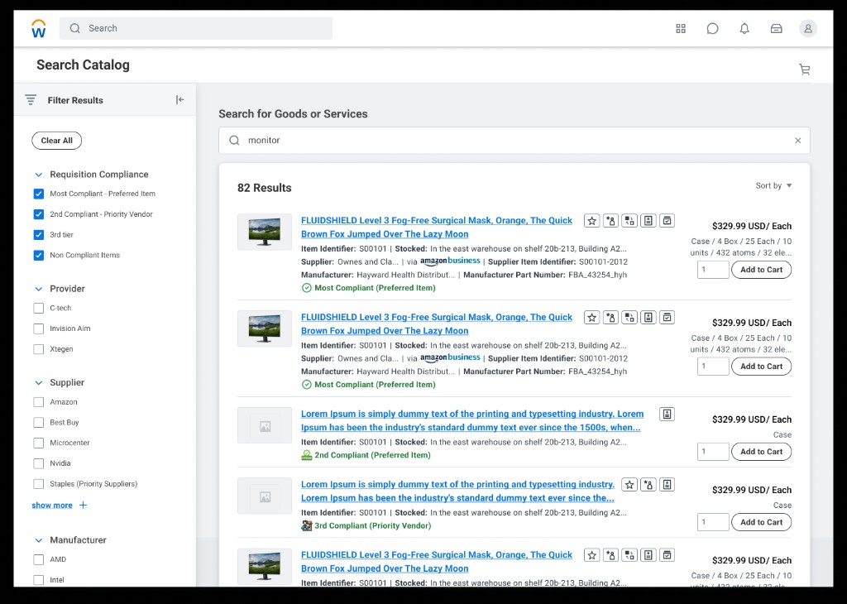Screen dimensions: 847x604
Task: Click the filter lines icon beside Filter Results
Action: click(x=31, y=100)
